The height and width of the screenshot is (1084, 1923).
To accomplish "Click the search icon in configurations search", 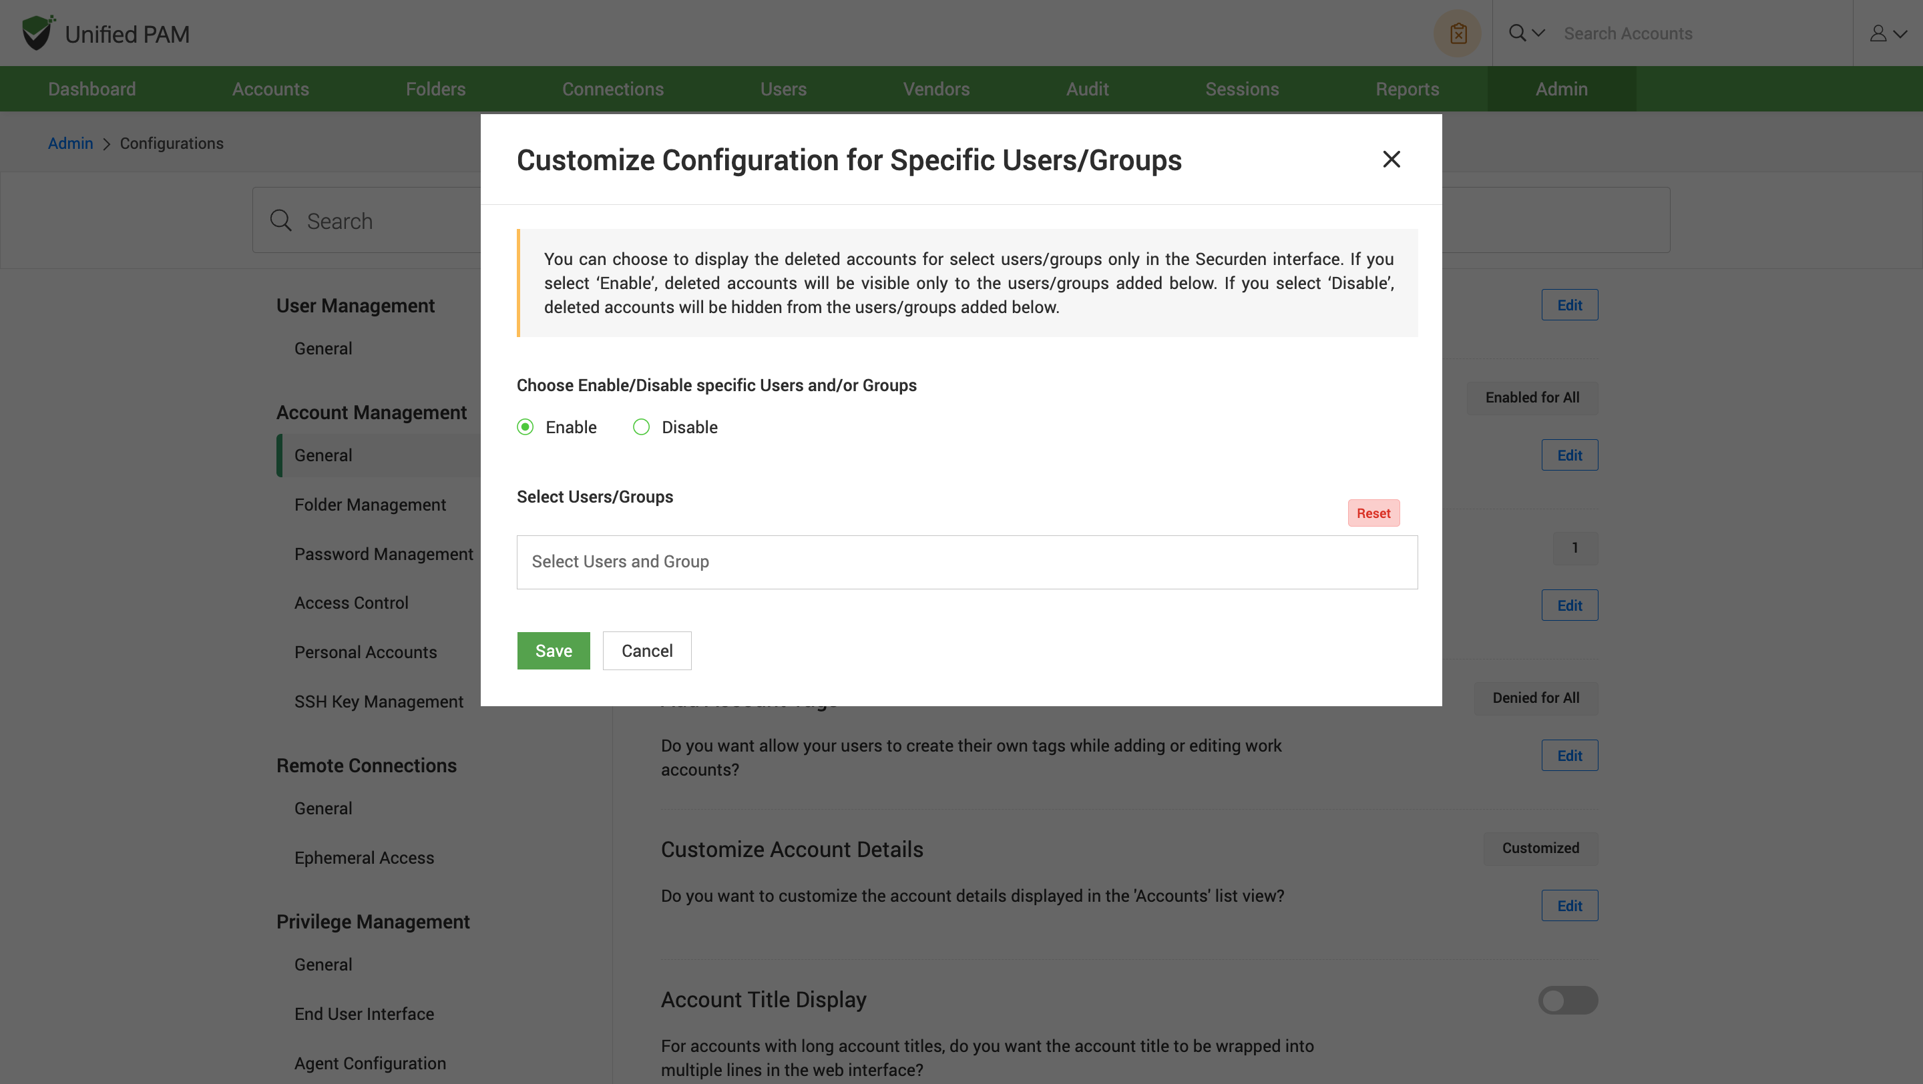I will [x=280, y=221].
